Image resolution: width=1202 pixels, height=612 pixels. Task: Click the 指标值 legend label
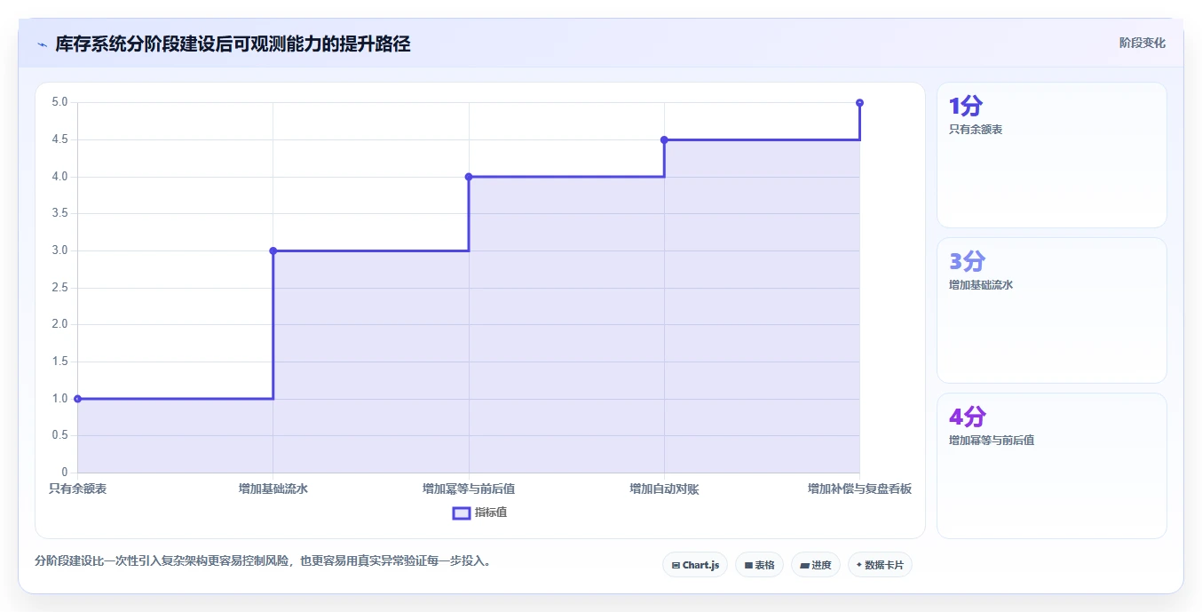[491, 513]
